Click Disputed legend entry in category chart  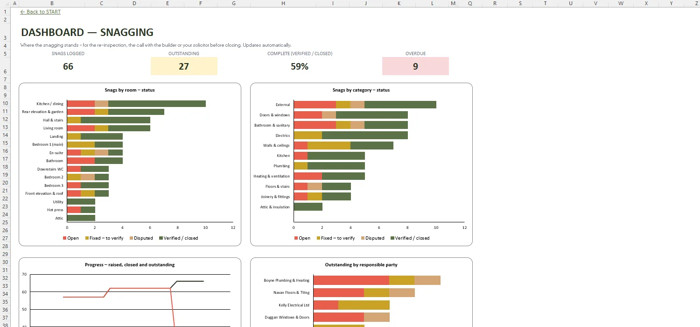click(x=372, y=238)
